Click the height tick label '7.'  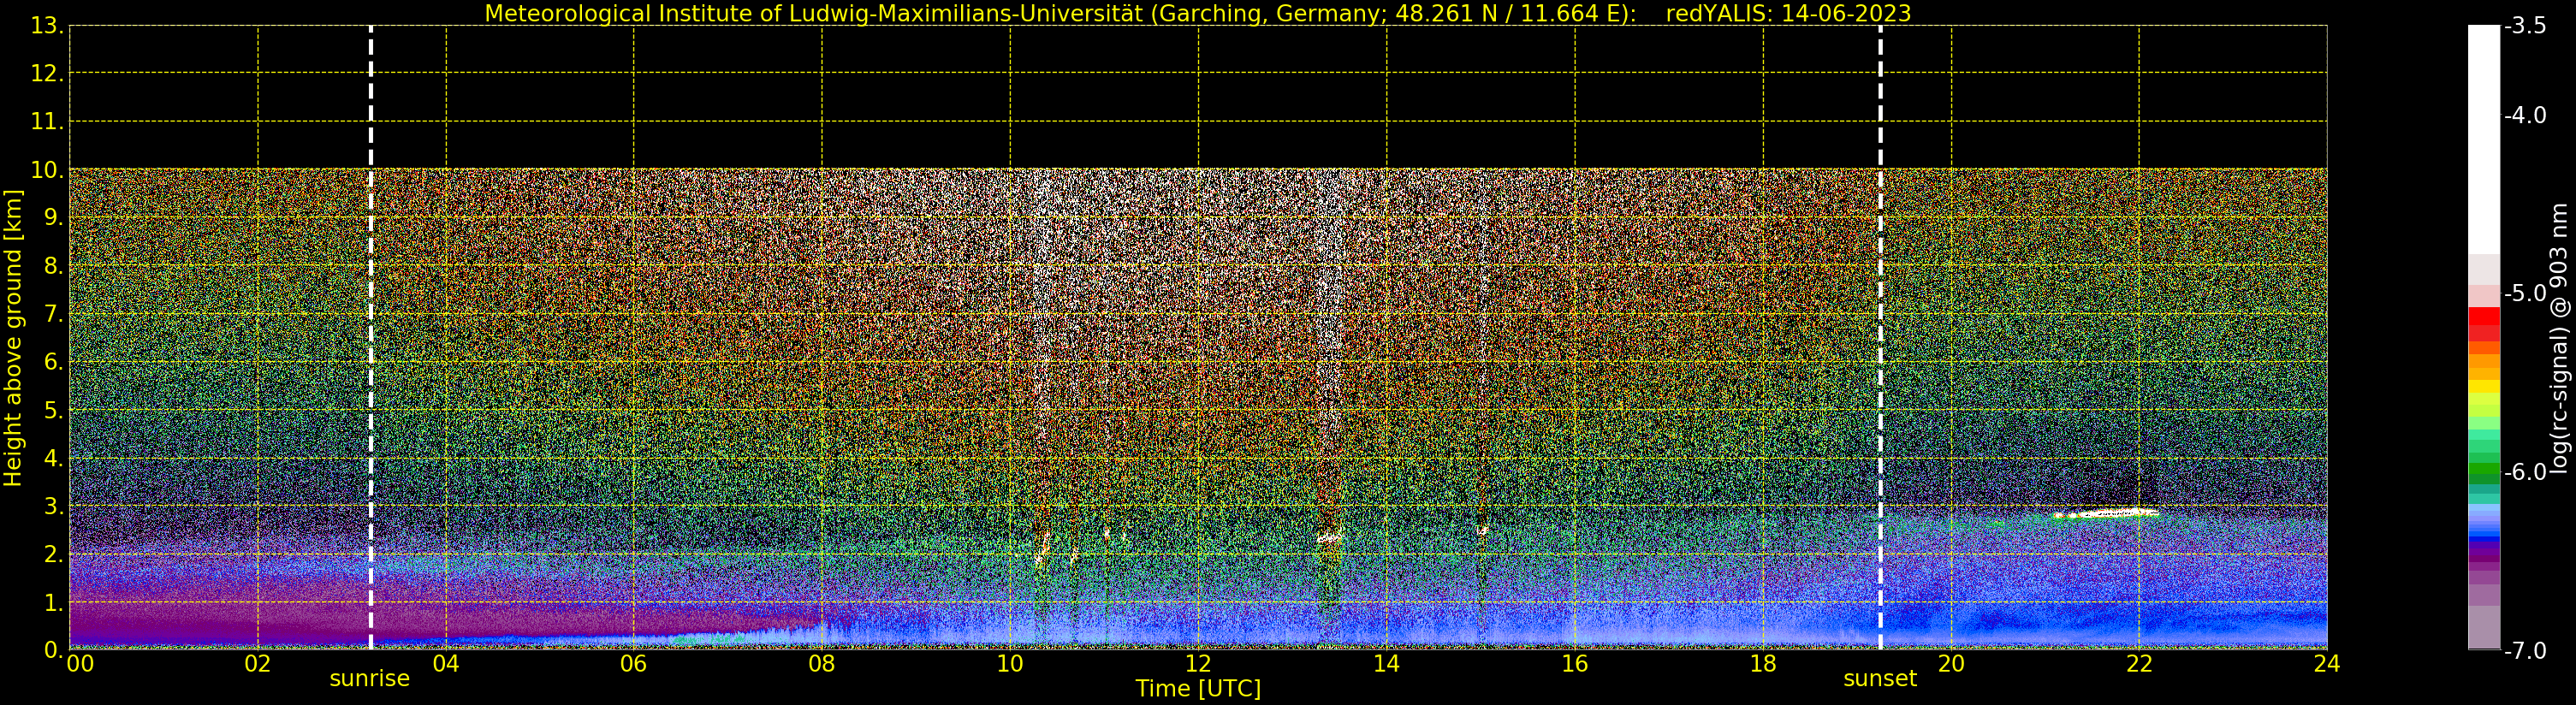pyautogui.click(x=54, y=314)
